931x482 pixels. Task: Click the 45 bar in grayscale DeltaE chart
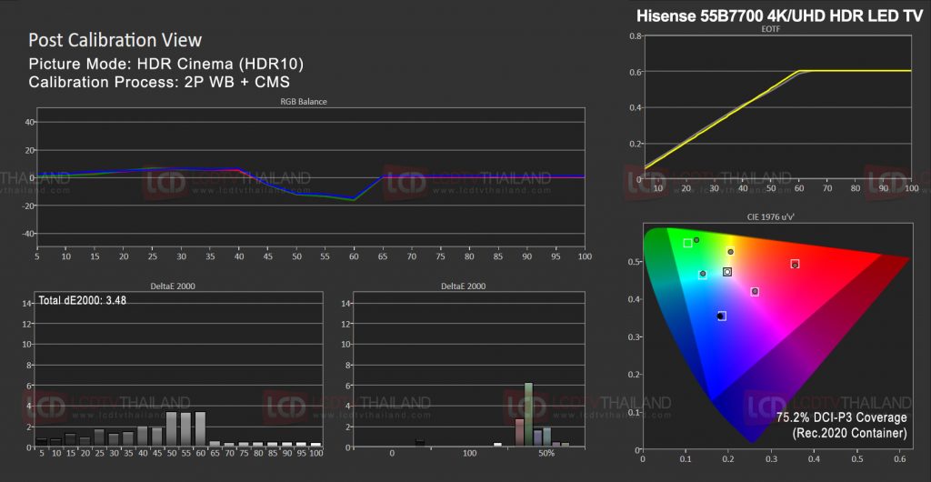(x=157, y=437)
